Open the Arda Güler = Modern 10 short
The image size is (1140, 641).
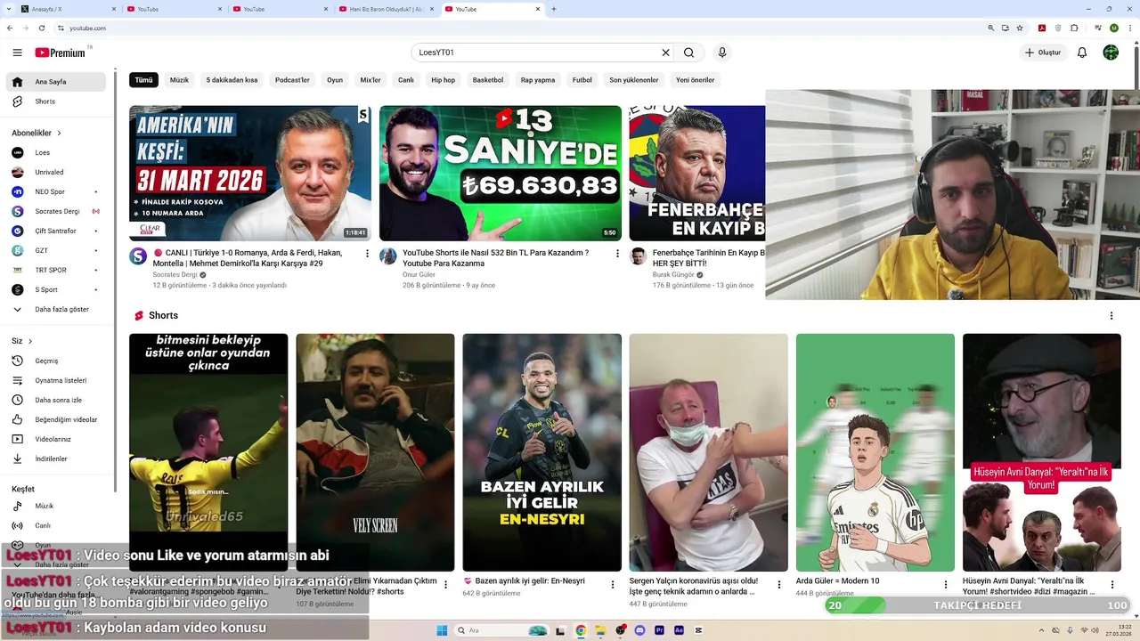coord(875,452)
